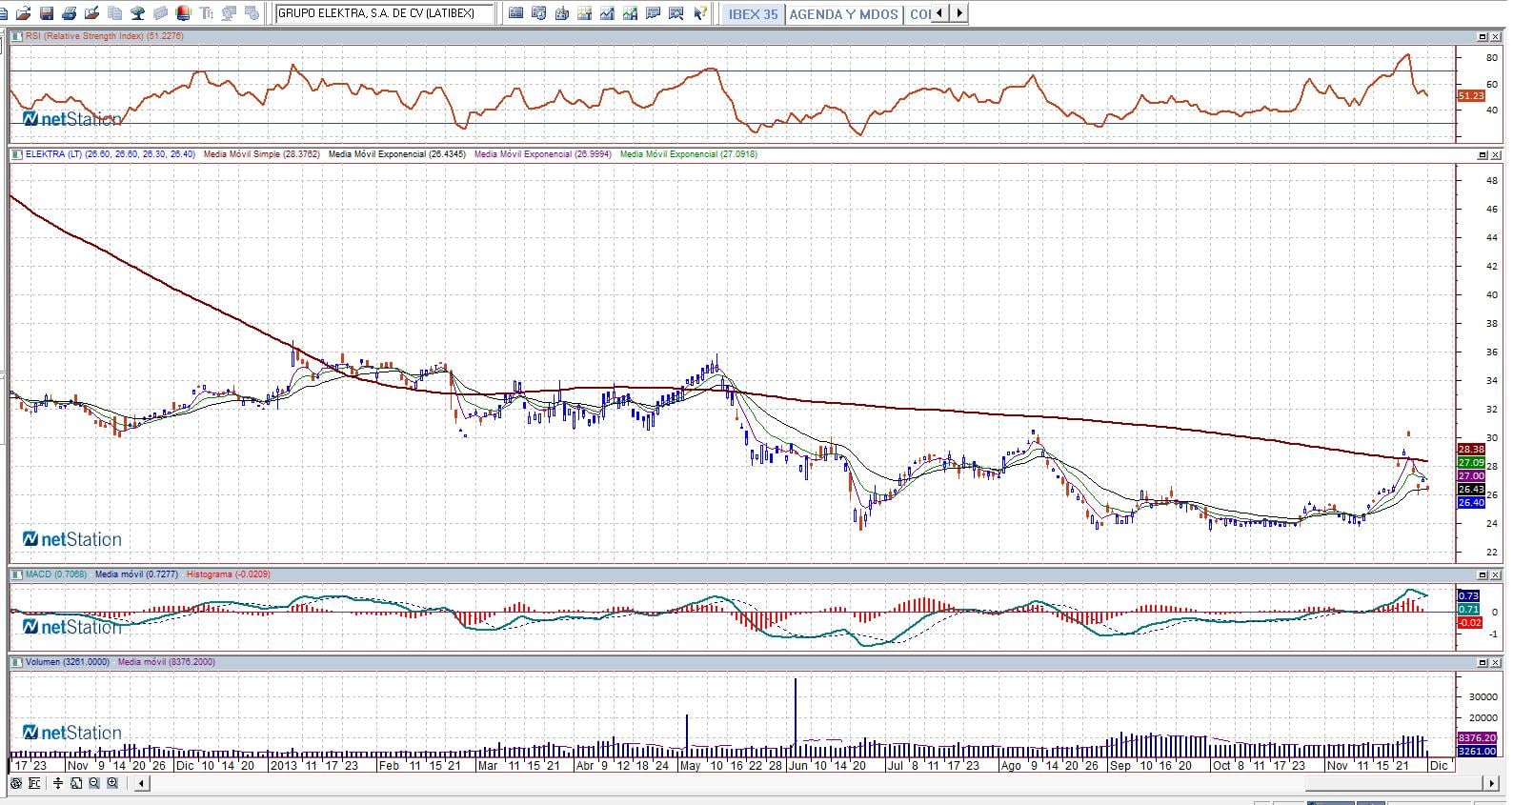Click the Grupo Elektra symbol input field
The width and height of the screenshot is (1513, 805).
(384, 13)
